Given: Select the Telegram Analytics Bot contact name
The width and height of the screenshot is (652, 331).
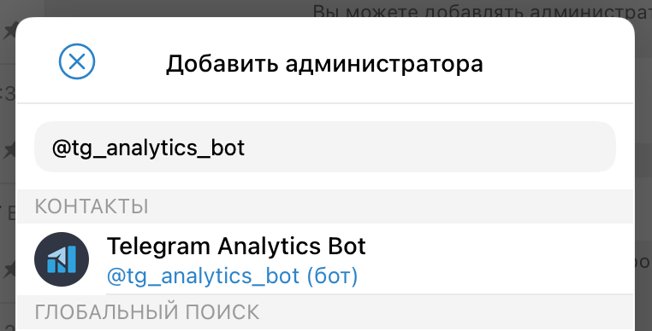Looking at the screenshot, I should coord(236,246).
